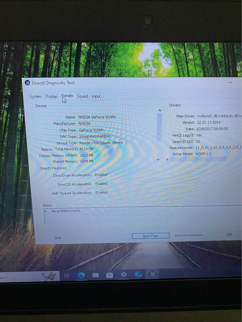Click the Next Page button

(x=151, y=236)
